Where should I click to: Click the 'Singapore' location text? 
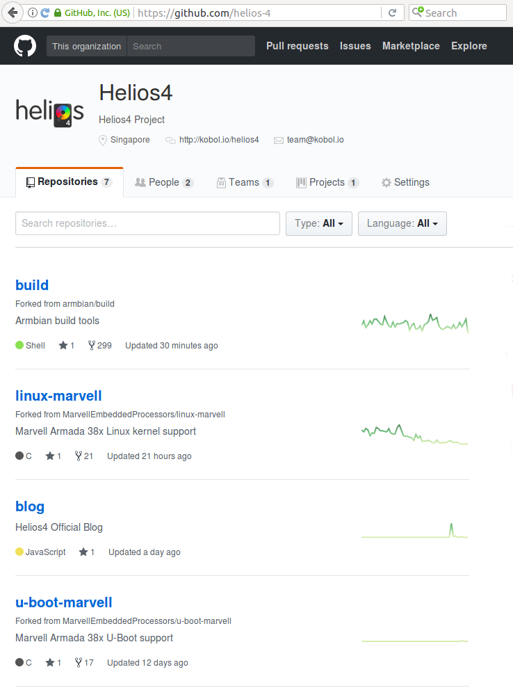pyautogui.click(x=130, y=140)
